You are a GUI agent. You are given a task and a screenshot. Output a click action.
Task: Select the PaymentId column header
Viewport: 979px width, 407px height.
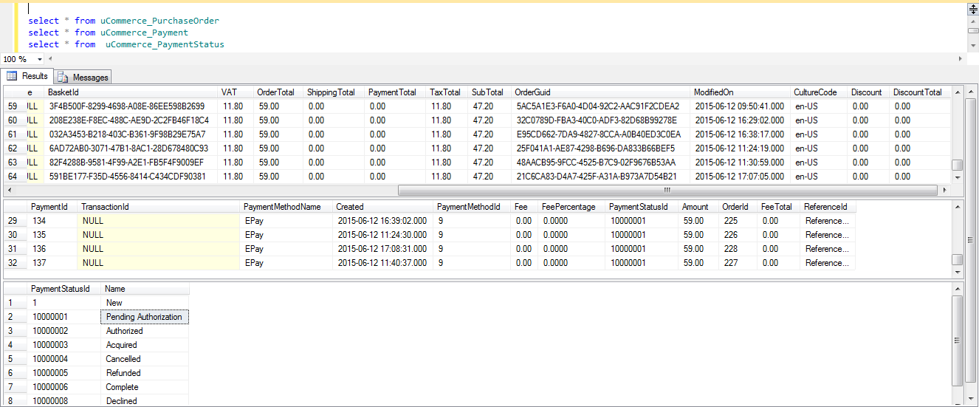click(52, 207)
